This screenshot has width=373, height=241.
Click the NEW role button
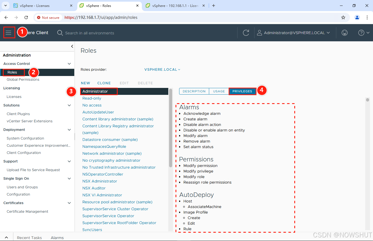tap(86, 83)
